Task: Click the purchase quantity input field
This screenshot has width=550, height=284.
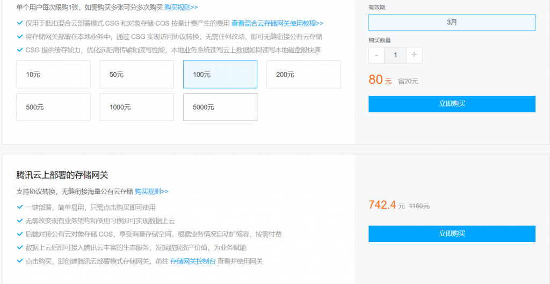Action: [x=396, y=55]
